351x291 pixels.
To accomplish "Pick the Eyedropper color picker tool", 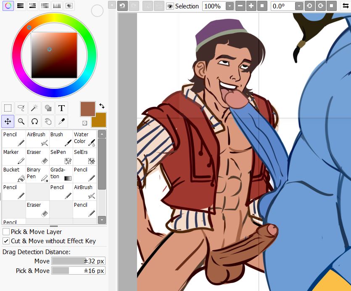I will [61, 122].
